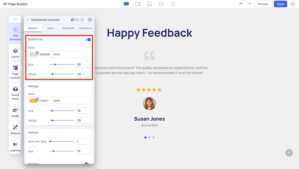Click the Preview button
299x169 pixels.
pyautogui.click(x=263, y=4)
